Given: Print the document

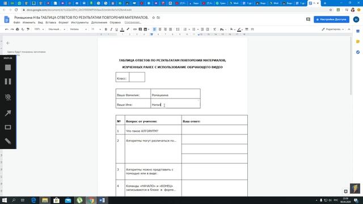Looking at the screenshot, I should (x=18, y=29).
